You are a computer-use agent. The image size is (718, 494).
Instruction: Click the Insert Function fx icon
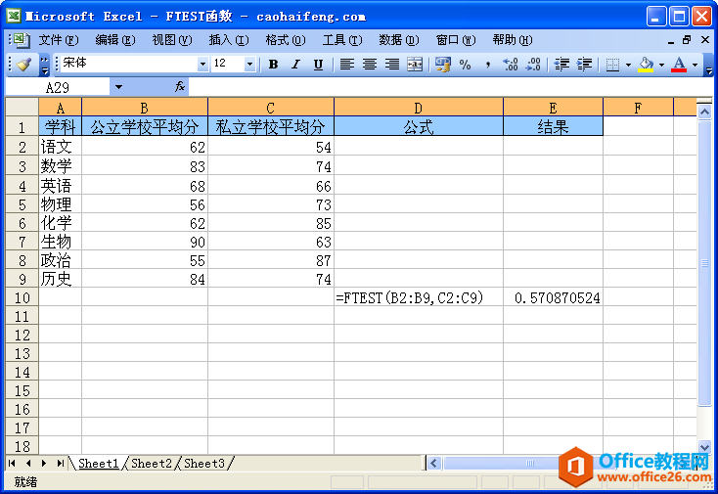(x=180, y=86)
